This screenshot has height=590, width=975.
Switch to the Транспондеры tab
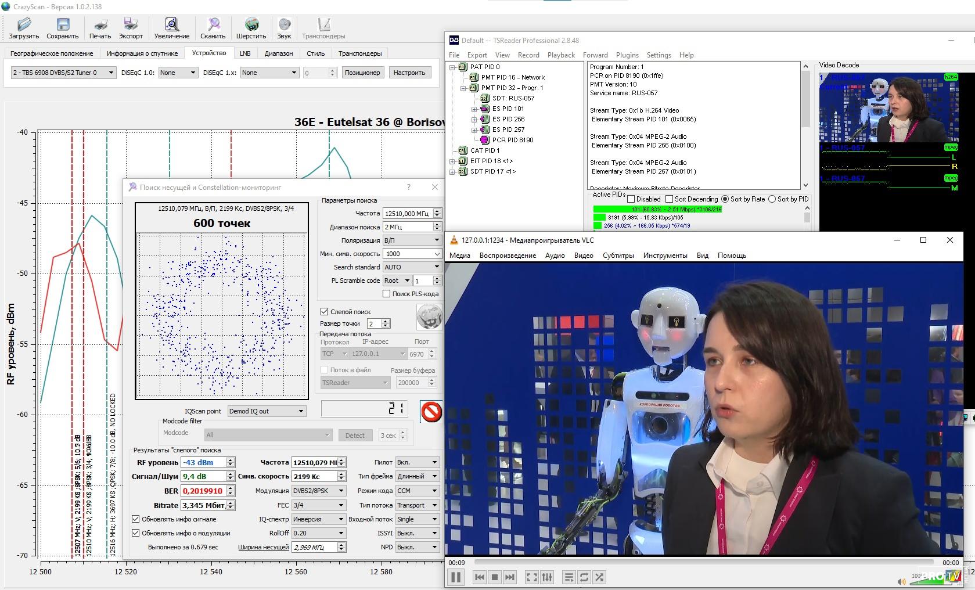tap(360, 53)
